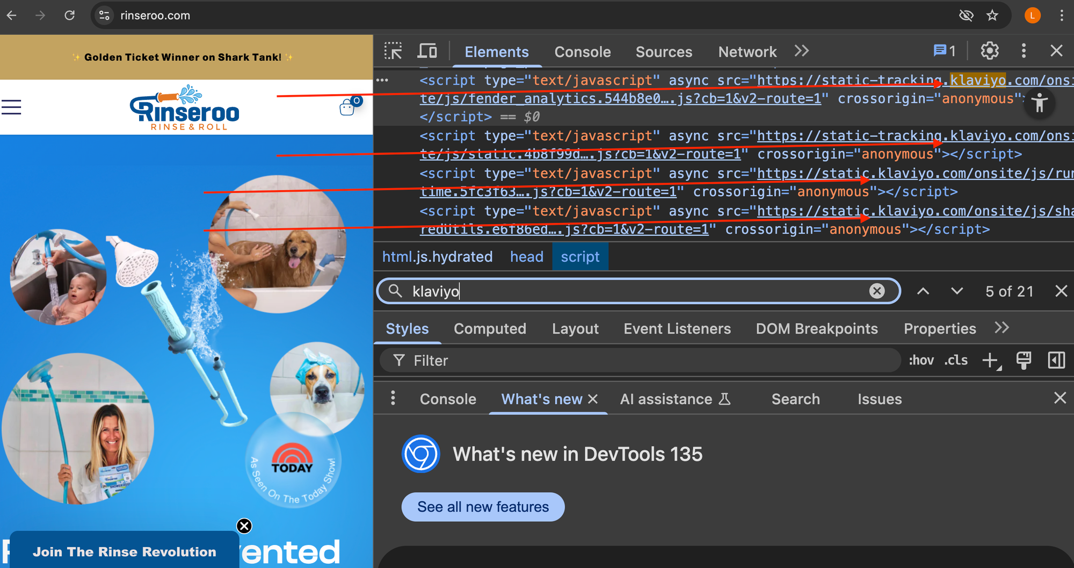Image resolution: width=1074 pixels, height=568 pixels.
Task: Open DevTools settings gear
Action: [x=990, y=51]
